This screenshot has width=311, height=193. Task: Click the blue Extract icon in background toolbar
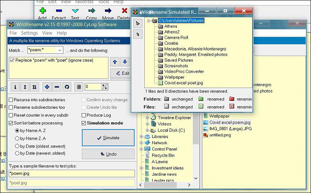pos(59,10)
